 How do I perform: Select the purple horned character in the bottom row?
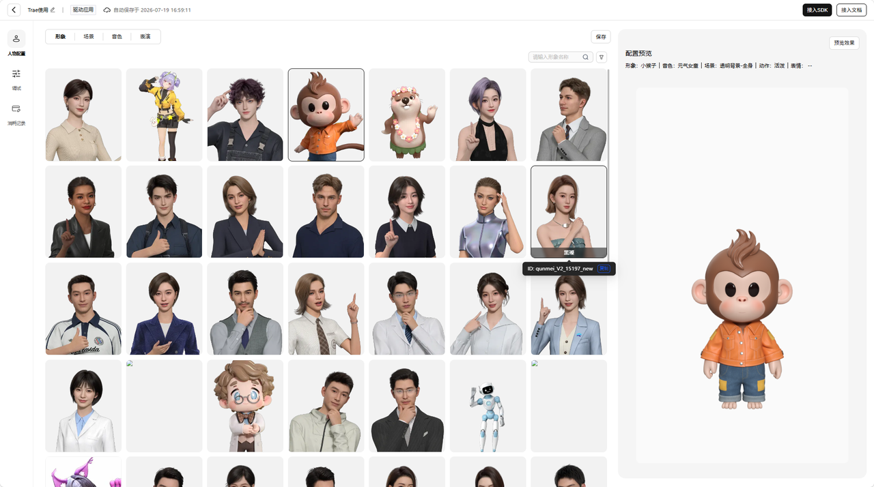point(83,472)
